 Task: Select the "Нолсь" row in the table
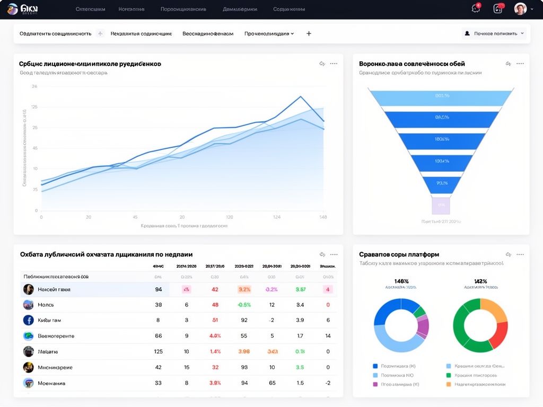tap(46, 305)
